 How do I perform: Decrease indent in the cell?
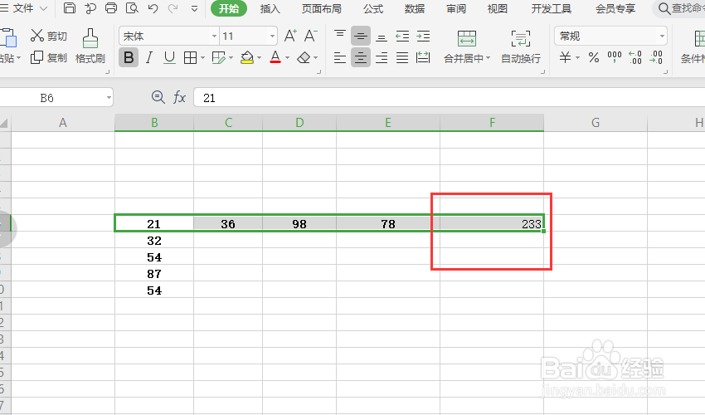[x=402, y=36]
